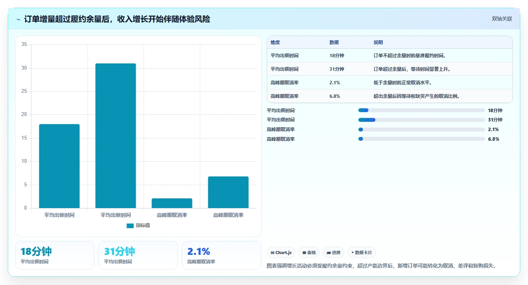Click the 双轴关联 label in the header
This screenshot has height=285, width=528.
tap(502, 19)
